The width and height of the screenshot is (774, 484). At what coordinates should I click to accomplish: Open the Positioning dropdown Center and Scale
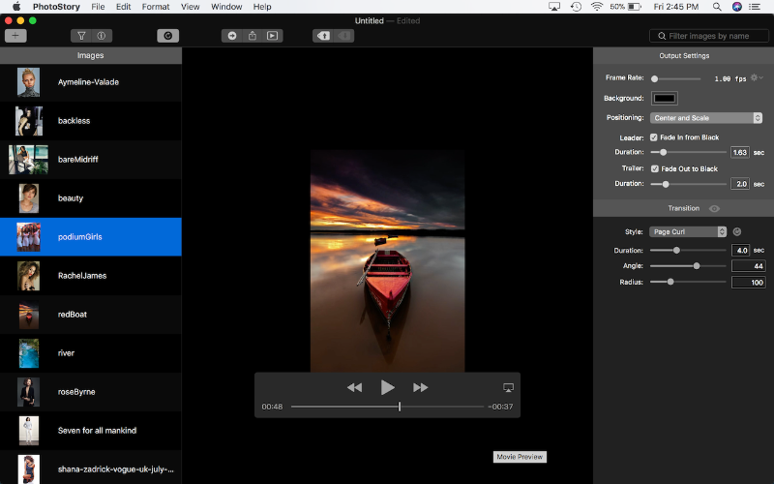706,118
